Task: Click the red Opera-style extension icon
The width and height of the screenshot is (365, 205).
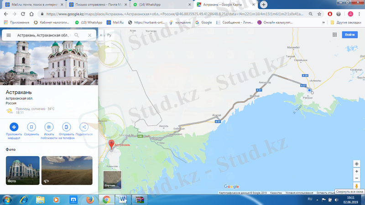Action: pyautogui.click(x=330, y=14)
